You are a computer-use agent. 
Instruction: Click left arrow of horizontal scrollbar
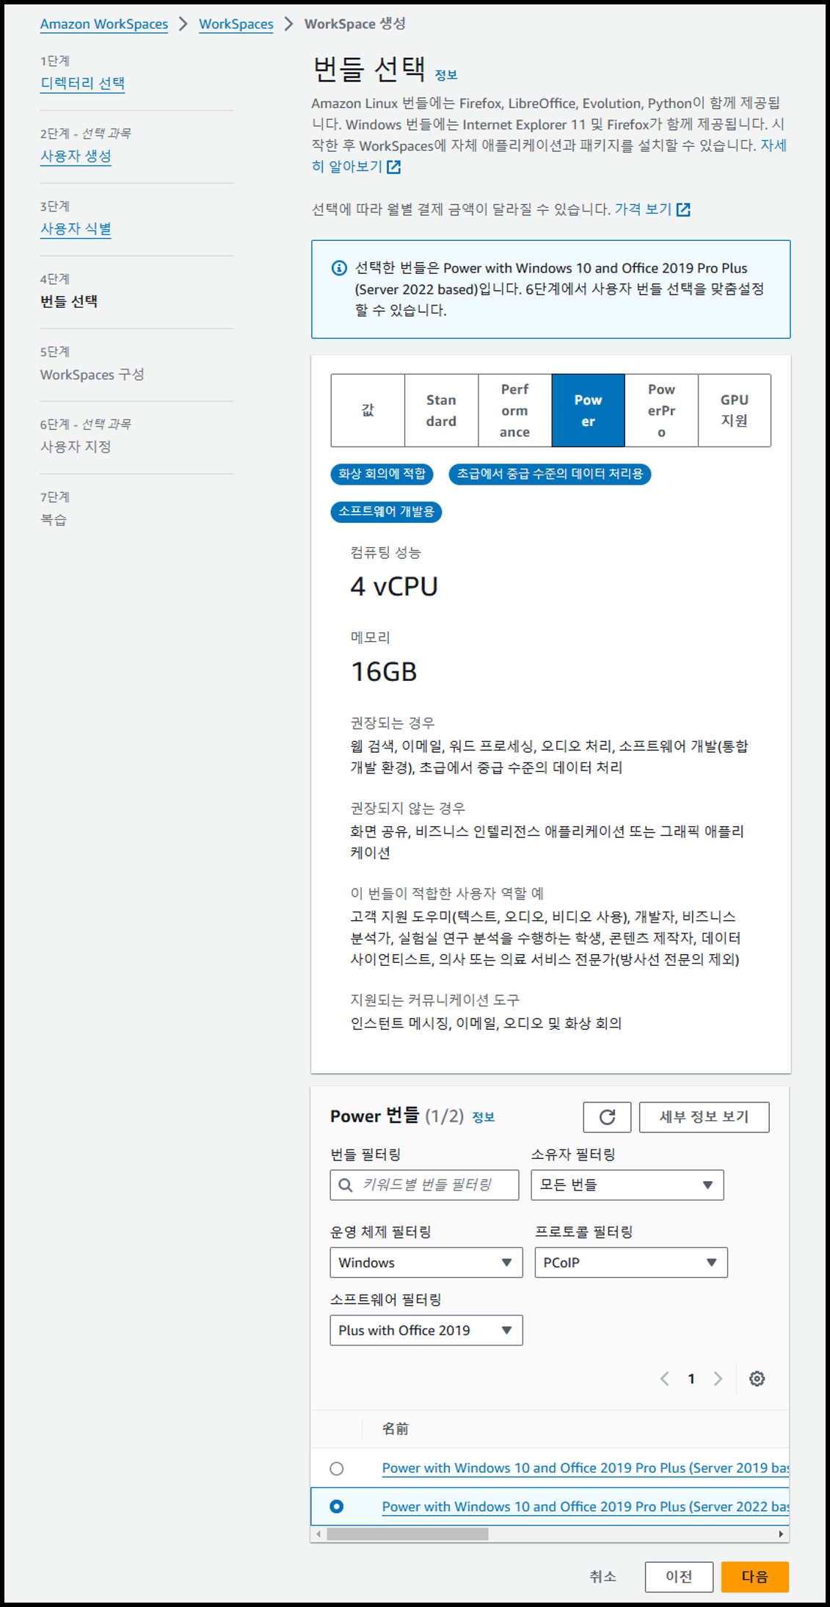point(318,1534)
